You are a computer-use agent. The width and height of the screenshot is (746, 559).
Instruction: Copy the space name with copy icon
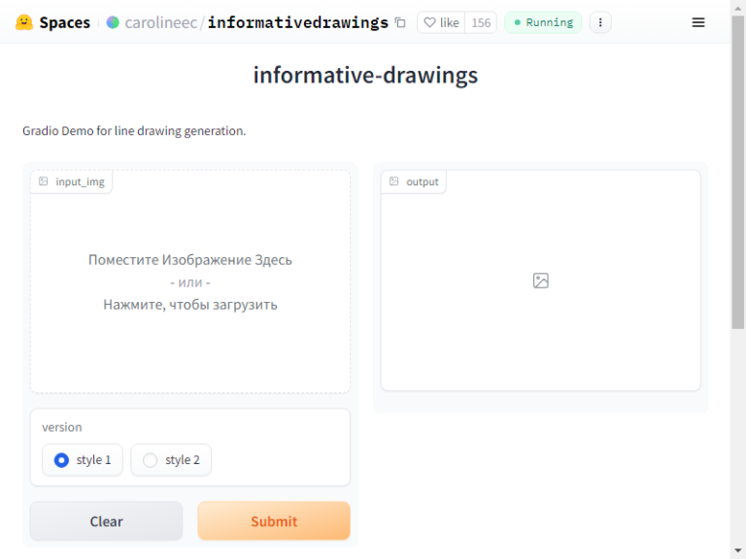[x=400, y=22]
